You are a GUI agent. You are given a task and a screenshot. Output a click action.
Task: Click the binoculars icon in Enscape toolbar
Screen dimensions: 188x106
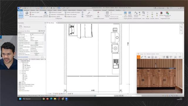pos(149,57)
